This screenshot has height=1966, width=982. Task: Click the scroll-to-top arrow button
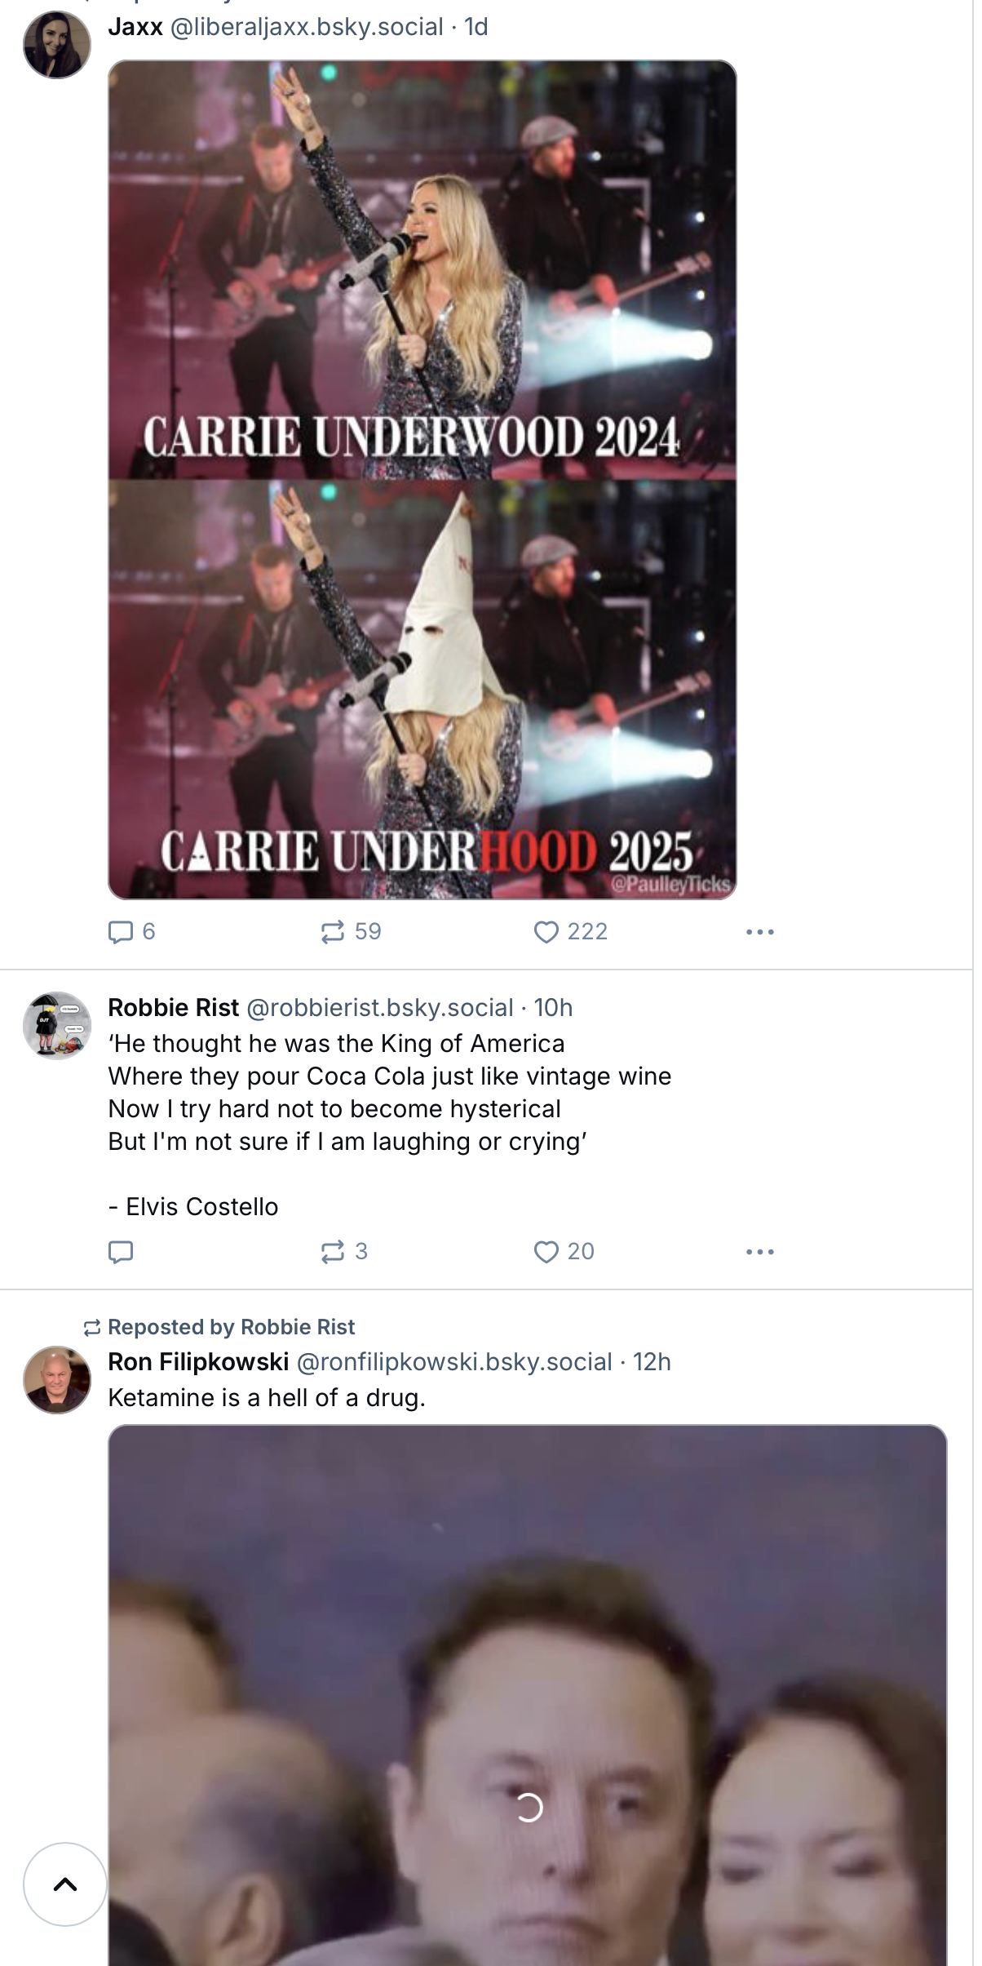pyautogui.click(x=65, y=1884)
